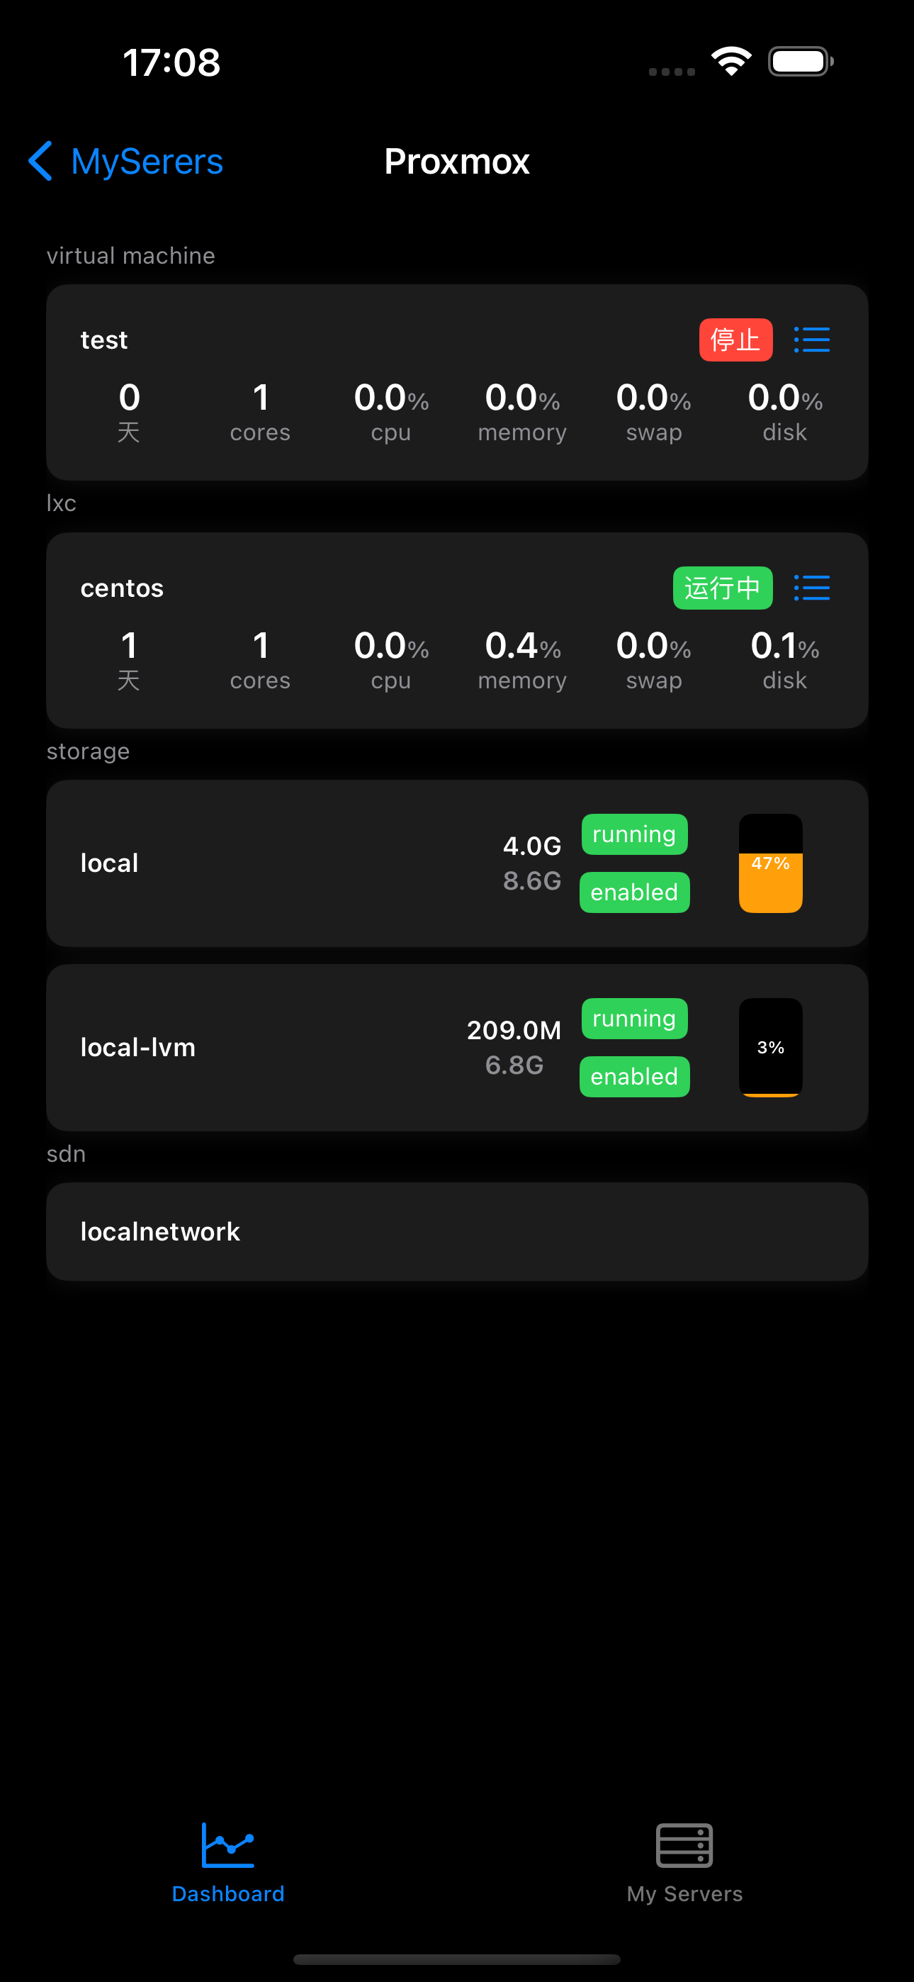The image size is (914, 1982).
Task: Open the list menu icon for test VM
Action: 812,340
